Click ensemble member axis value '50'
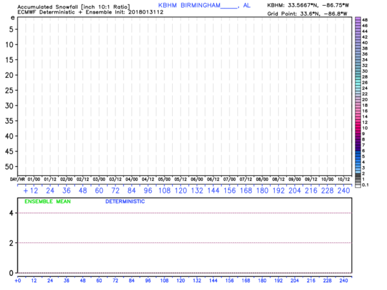 click(x=9, y=167)
